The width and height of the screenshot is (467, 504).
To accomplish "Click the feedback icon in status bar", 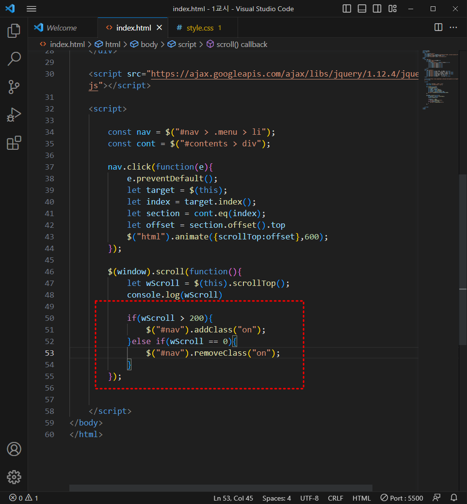I will point(436,498).
